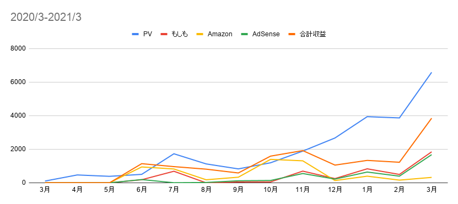This screenshot has height=204, width=458.
Task: Select the Amazon legend label
Action: (x=220, y=34)
